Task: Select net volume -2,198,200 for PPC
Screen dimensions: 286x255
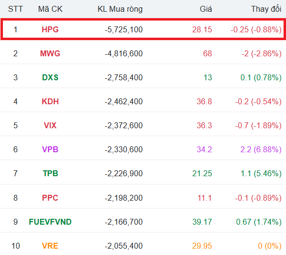Action: pos(124,198)
